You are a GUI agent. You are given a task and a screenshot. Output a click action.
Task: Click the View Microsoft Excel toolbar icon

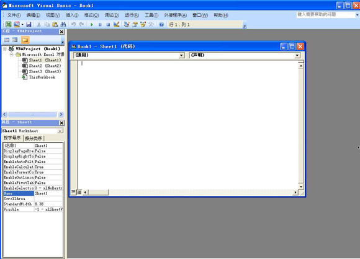point(8,24)
